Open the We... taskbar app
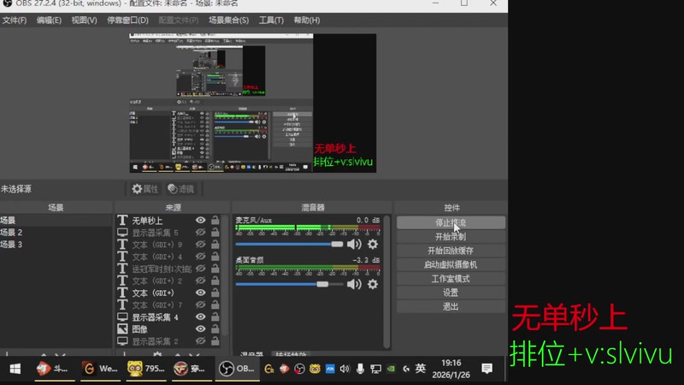 pyautogui.click(x=100, y=369)
